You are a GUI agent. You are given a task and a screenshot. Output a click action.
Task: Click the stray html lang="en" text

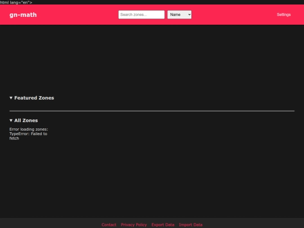coord(16,2)
